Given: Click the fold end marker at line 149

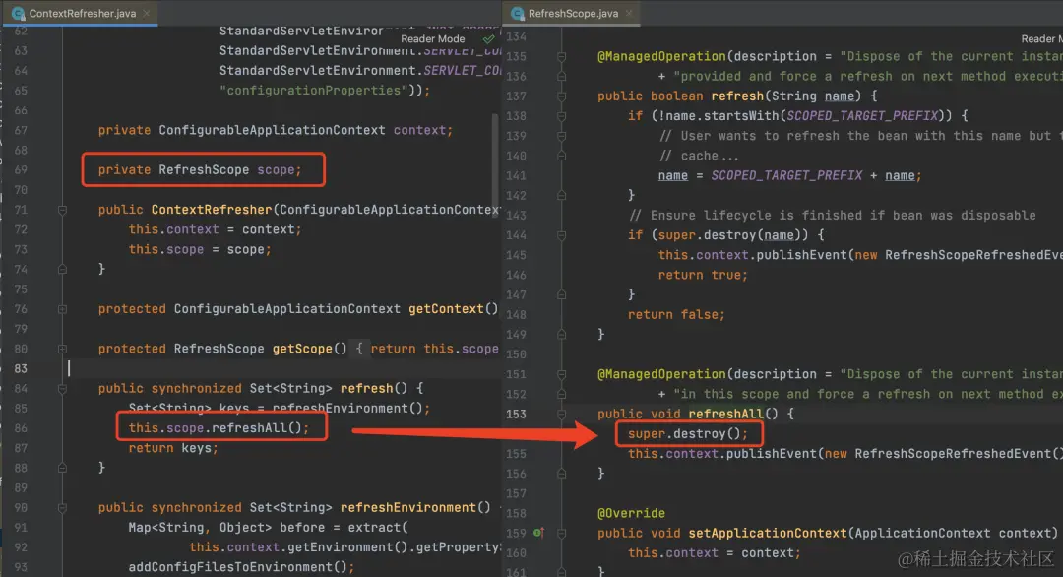Looking at the screenshot, I should pos(561,334).
